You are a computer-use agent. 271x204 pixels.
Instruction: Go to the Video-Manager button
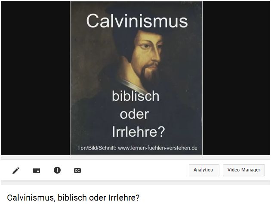[x=244, y=170]
